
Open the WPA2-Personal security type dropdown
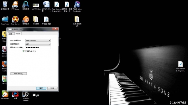point(38,41)
